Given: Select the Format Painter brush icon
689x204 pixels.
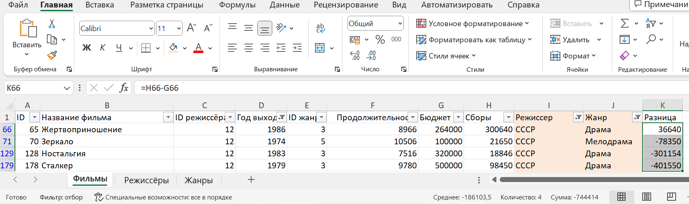Looking at the screenshot, I should (x=52, y=55).
